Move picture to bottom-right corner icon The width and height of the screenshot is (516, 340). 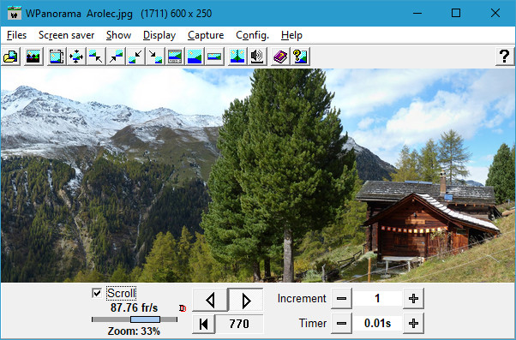[155, 57]
